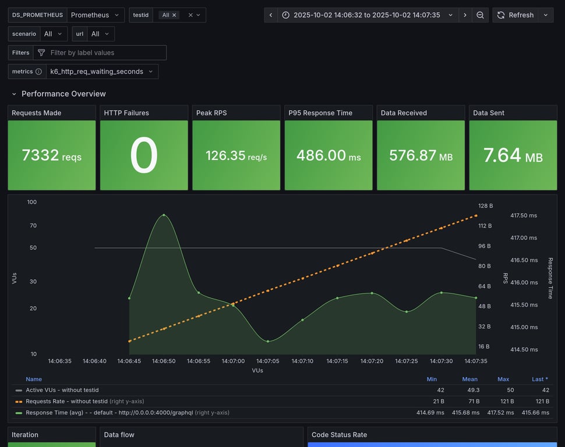Collapse the Performance Overview row
This screenshot has height=447, width=565.
coord(15,94)
